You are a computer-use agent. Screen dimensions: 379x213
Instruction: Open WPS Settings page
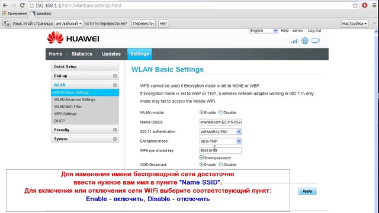click(x=65, y=114)
